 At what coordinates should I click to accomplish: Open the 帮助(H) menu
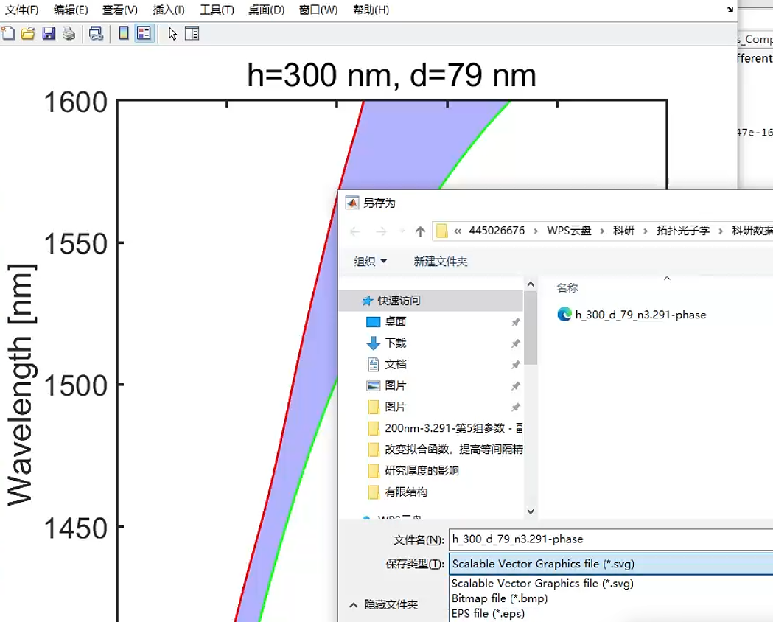[x=371, y=10]
